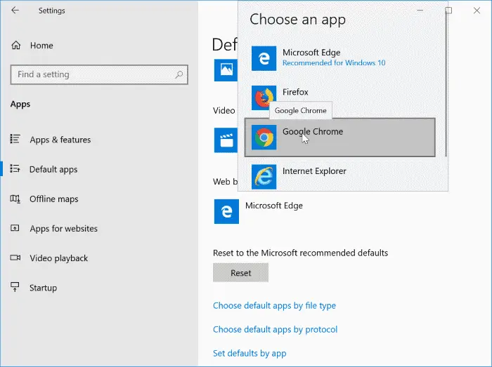
Task: Go to Apps for websites
Action: pos(64,229)
